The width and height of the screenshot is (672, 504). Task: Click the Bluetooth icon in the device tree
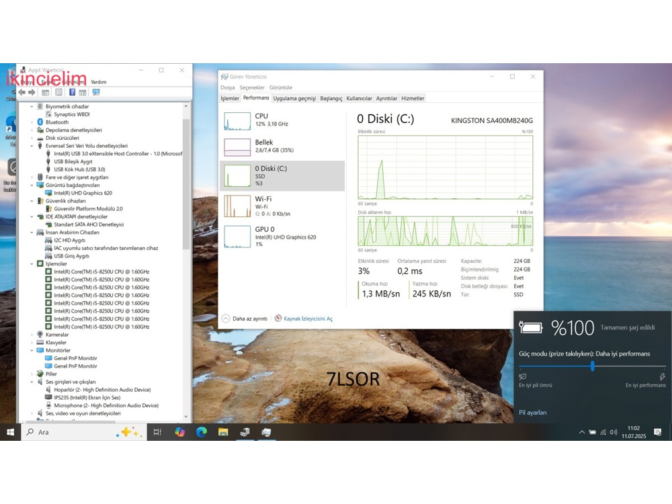(40, 122)
